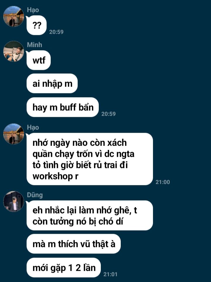Tap the 21:00 timestamp

163,182
